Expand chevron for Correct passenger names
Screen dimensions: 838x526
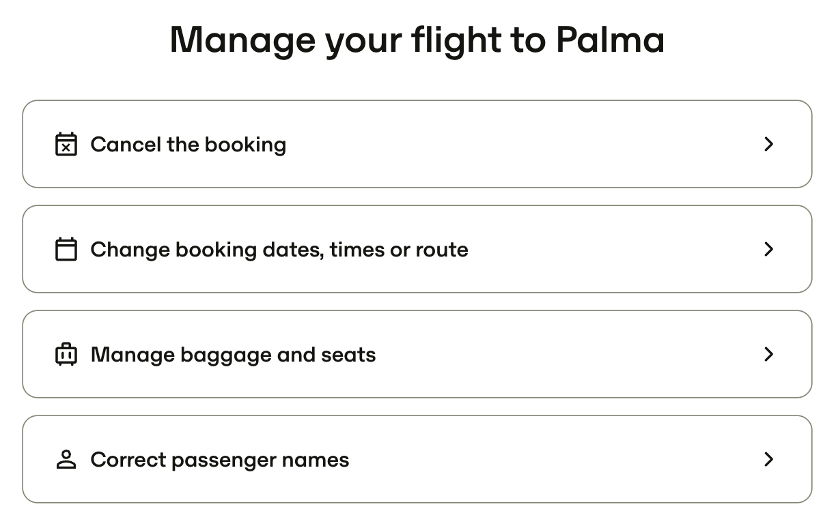(769, 459)
